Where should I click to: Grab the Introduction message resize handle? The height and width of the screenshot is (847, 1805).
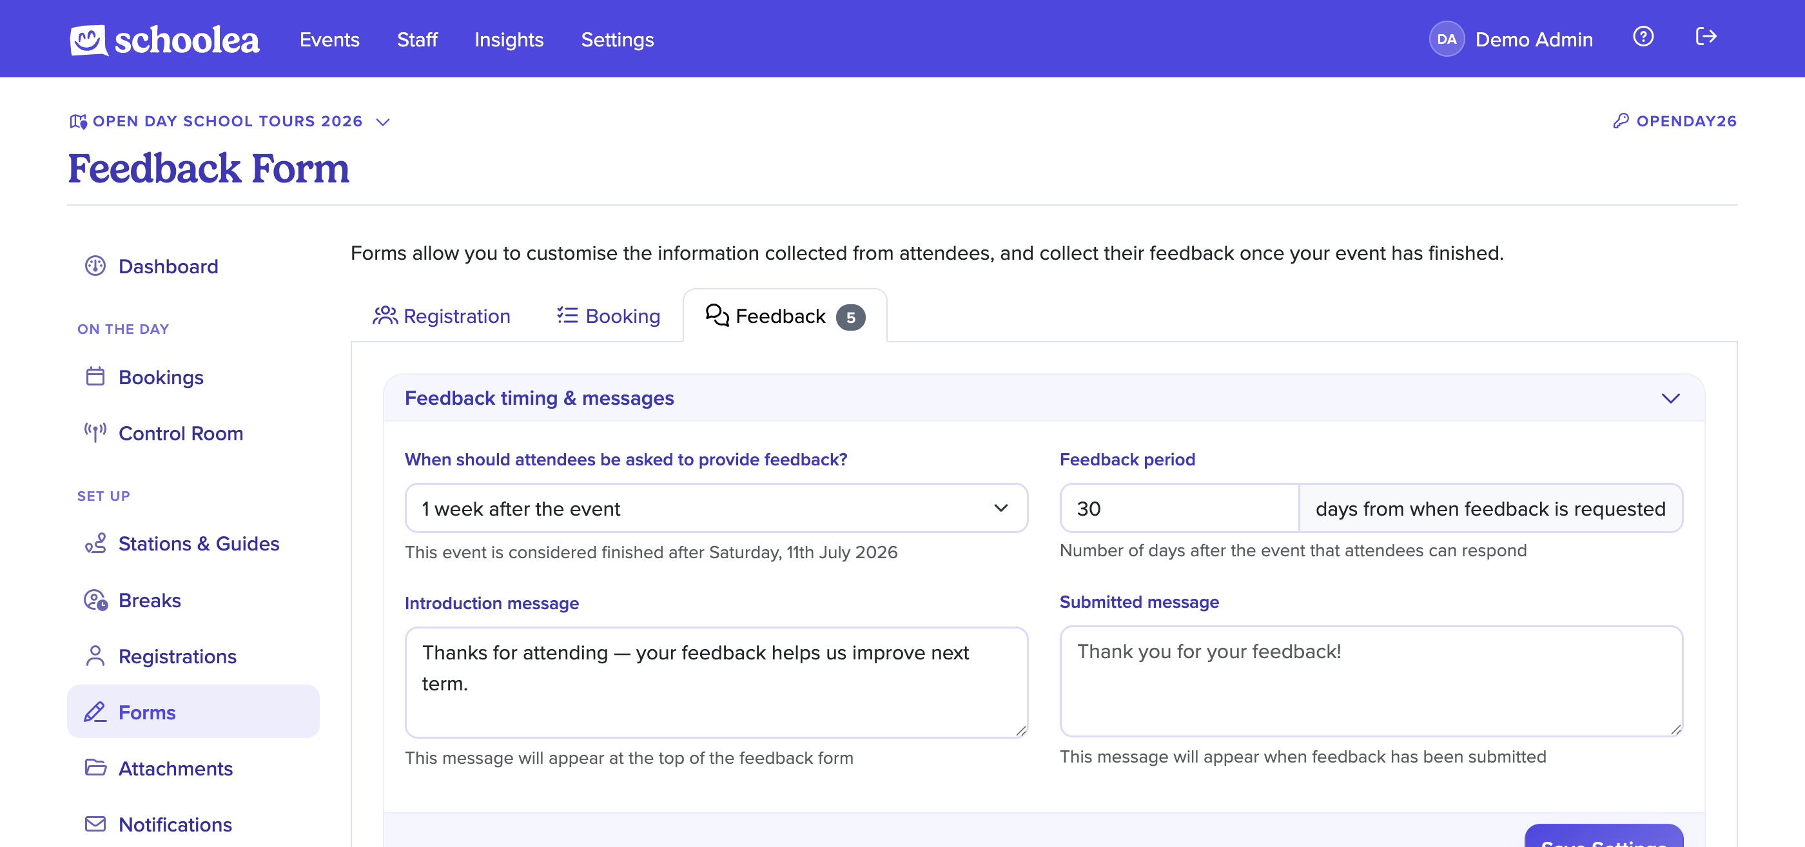1021,731
